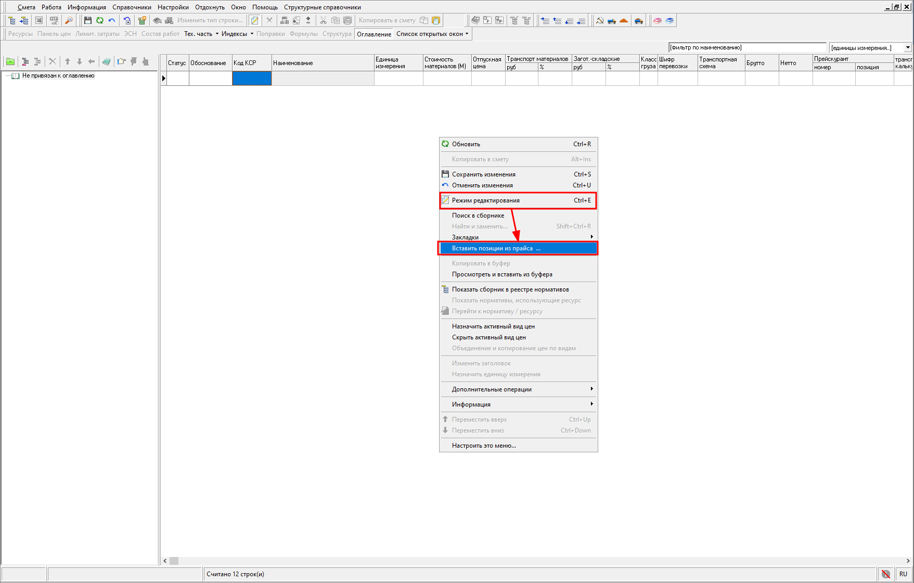Click the hammer and sickle toolbar icon
Image resolution: width=914 pixels, height=583 pixels.
600,20
